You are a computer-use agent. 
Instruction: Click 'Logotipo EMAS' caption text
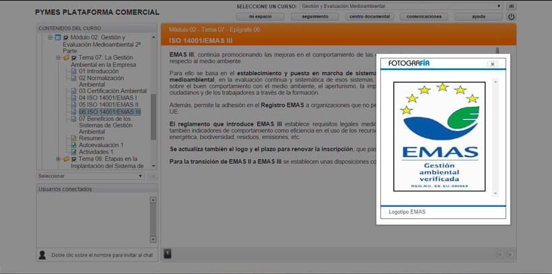pos(407,212)
